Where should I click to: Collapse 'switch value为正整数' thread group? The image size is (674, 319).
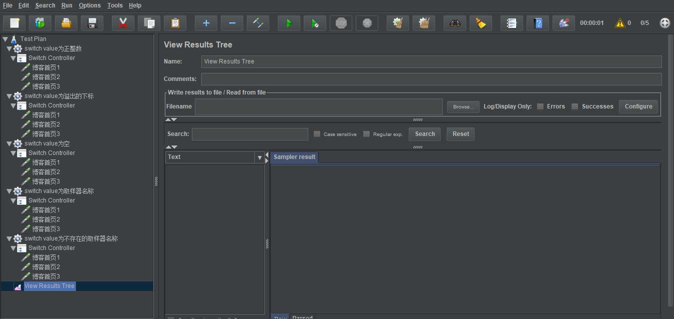point(9,48)
